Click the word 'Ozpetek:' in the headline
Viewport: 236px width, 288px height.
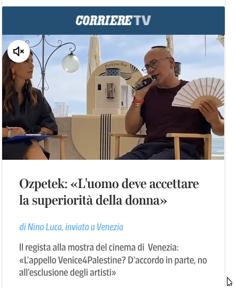click(43, 184)
